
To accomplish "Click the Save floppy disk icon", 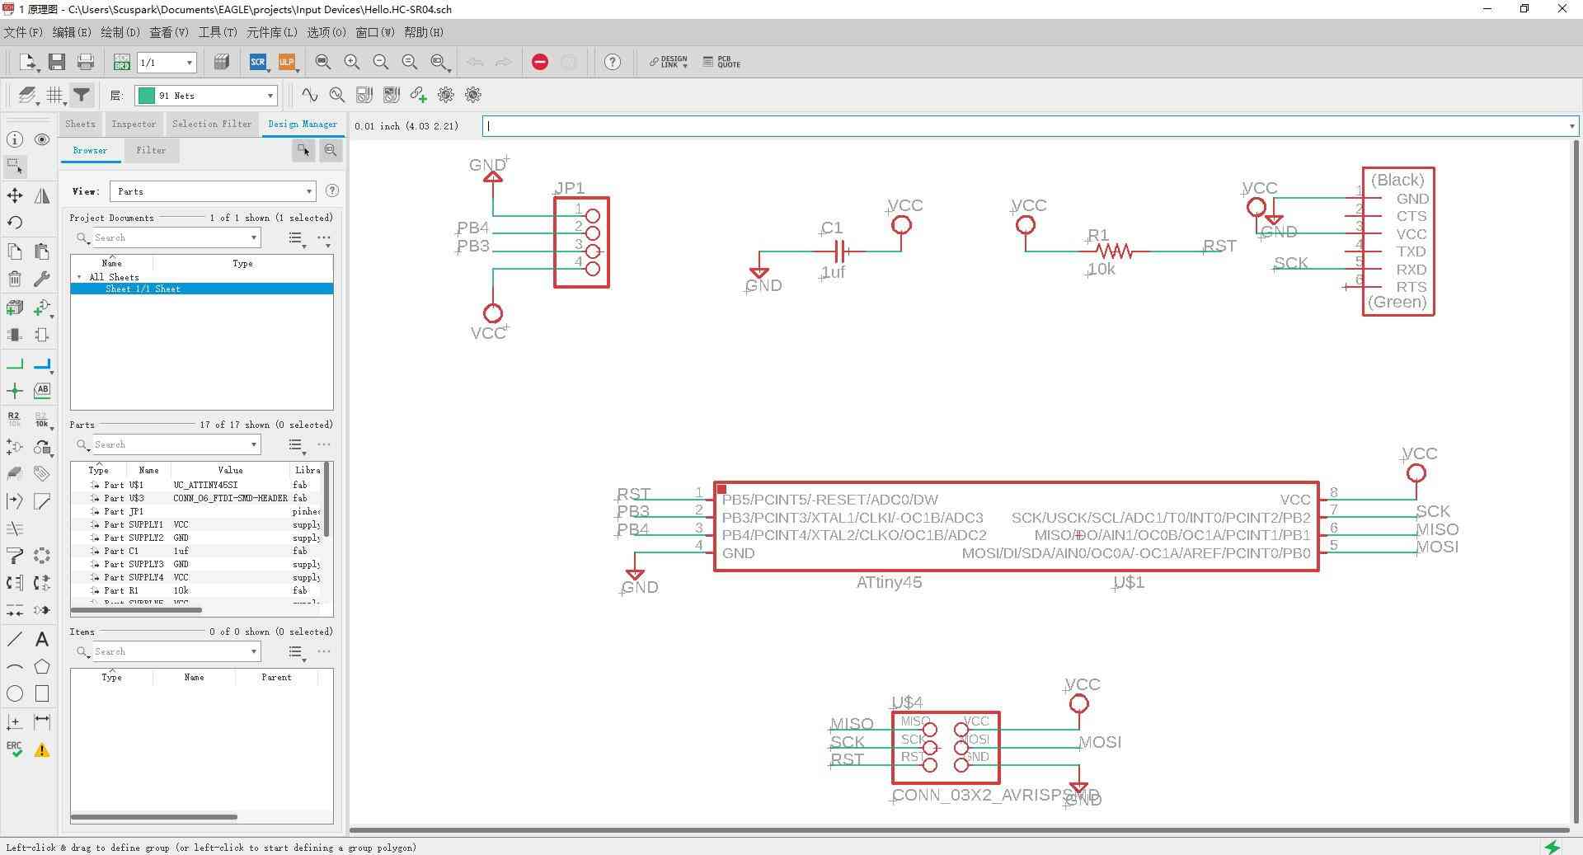I will (x=57, y=62).
